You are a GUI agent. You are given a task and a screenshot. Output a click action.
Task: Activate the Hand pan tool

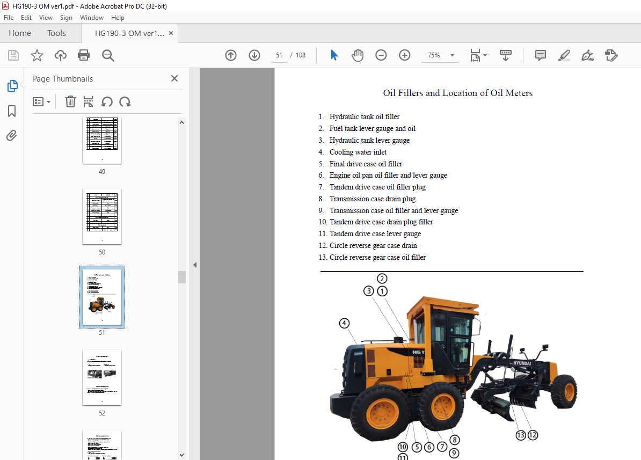(358, 55)
